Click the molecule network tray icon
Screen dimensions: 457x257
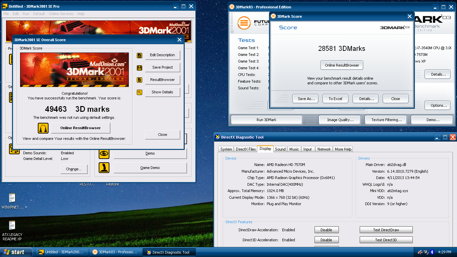tap(420, 252)
